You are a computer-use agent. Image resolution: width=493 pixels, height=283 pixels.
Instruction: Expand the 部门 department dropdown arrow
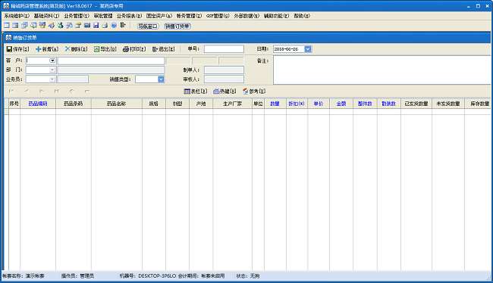coord(52,70)
